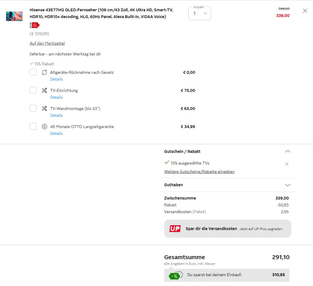This screenshot has width=313, height=286.
Task: Click the guarantee icon for OTTO Langzeitgarantie
Action: [x=44, y=127]
